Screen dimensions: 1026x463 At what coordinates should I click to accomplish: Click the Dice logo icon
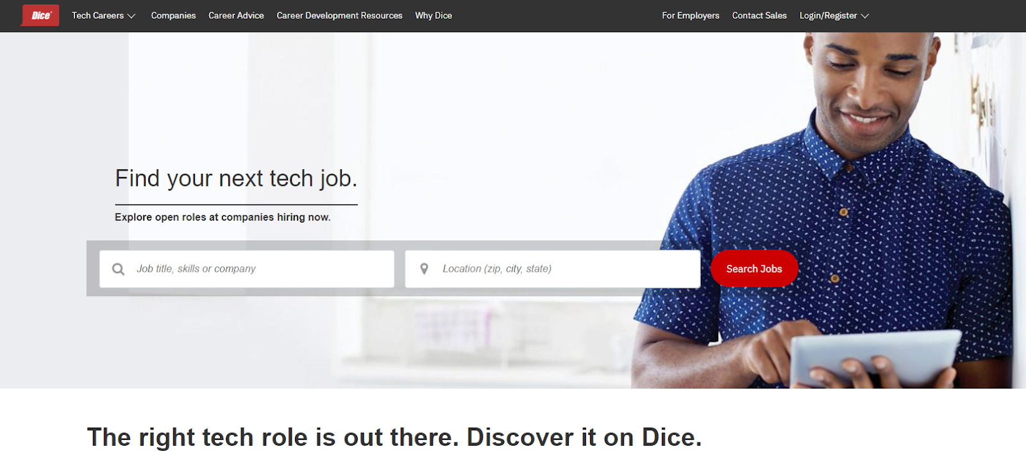click(x=40, y=15)
